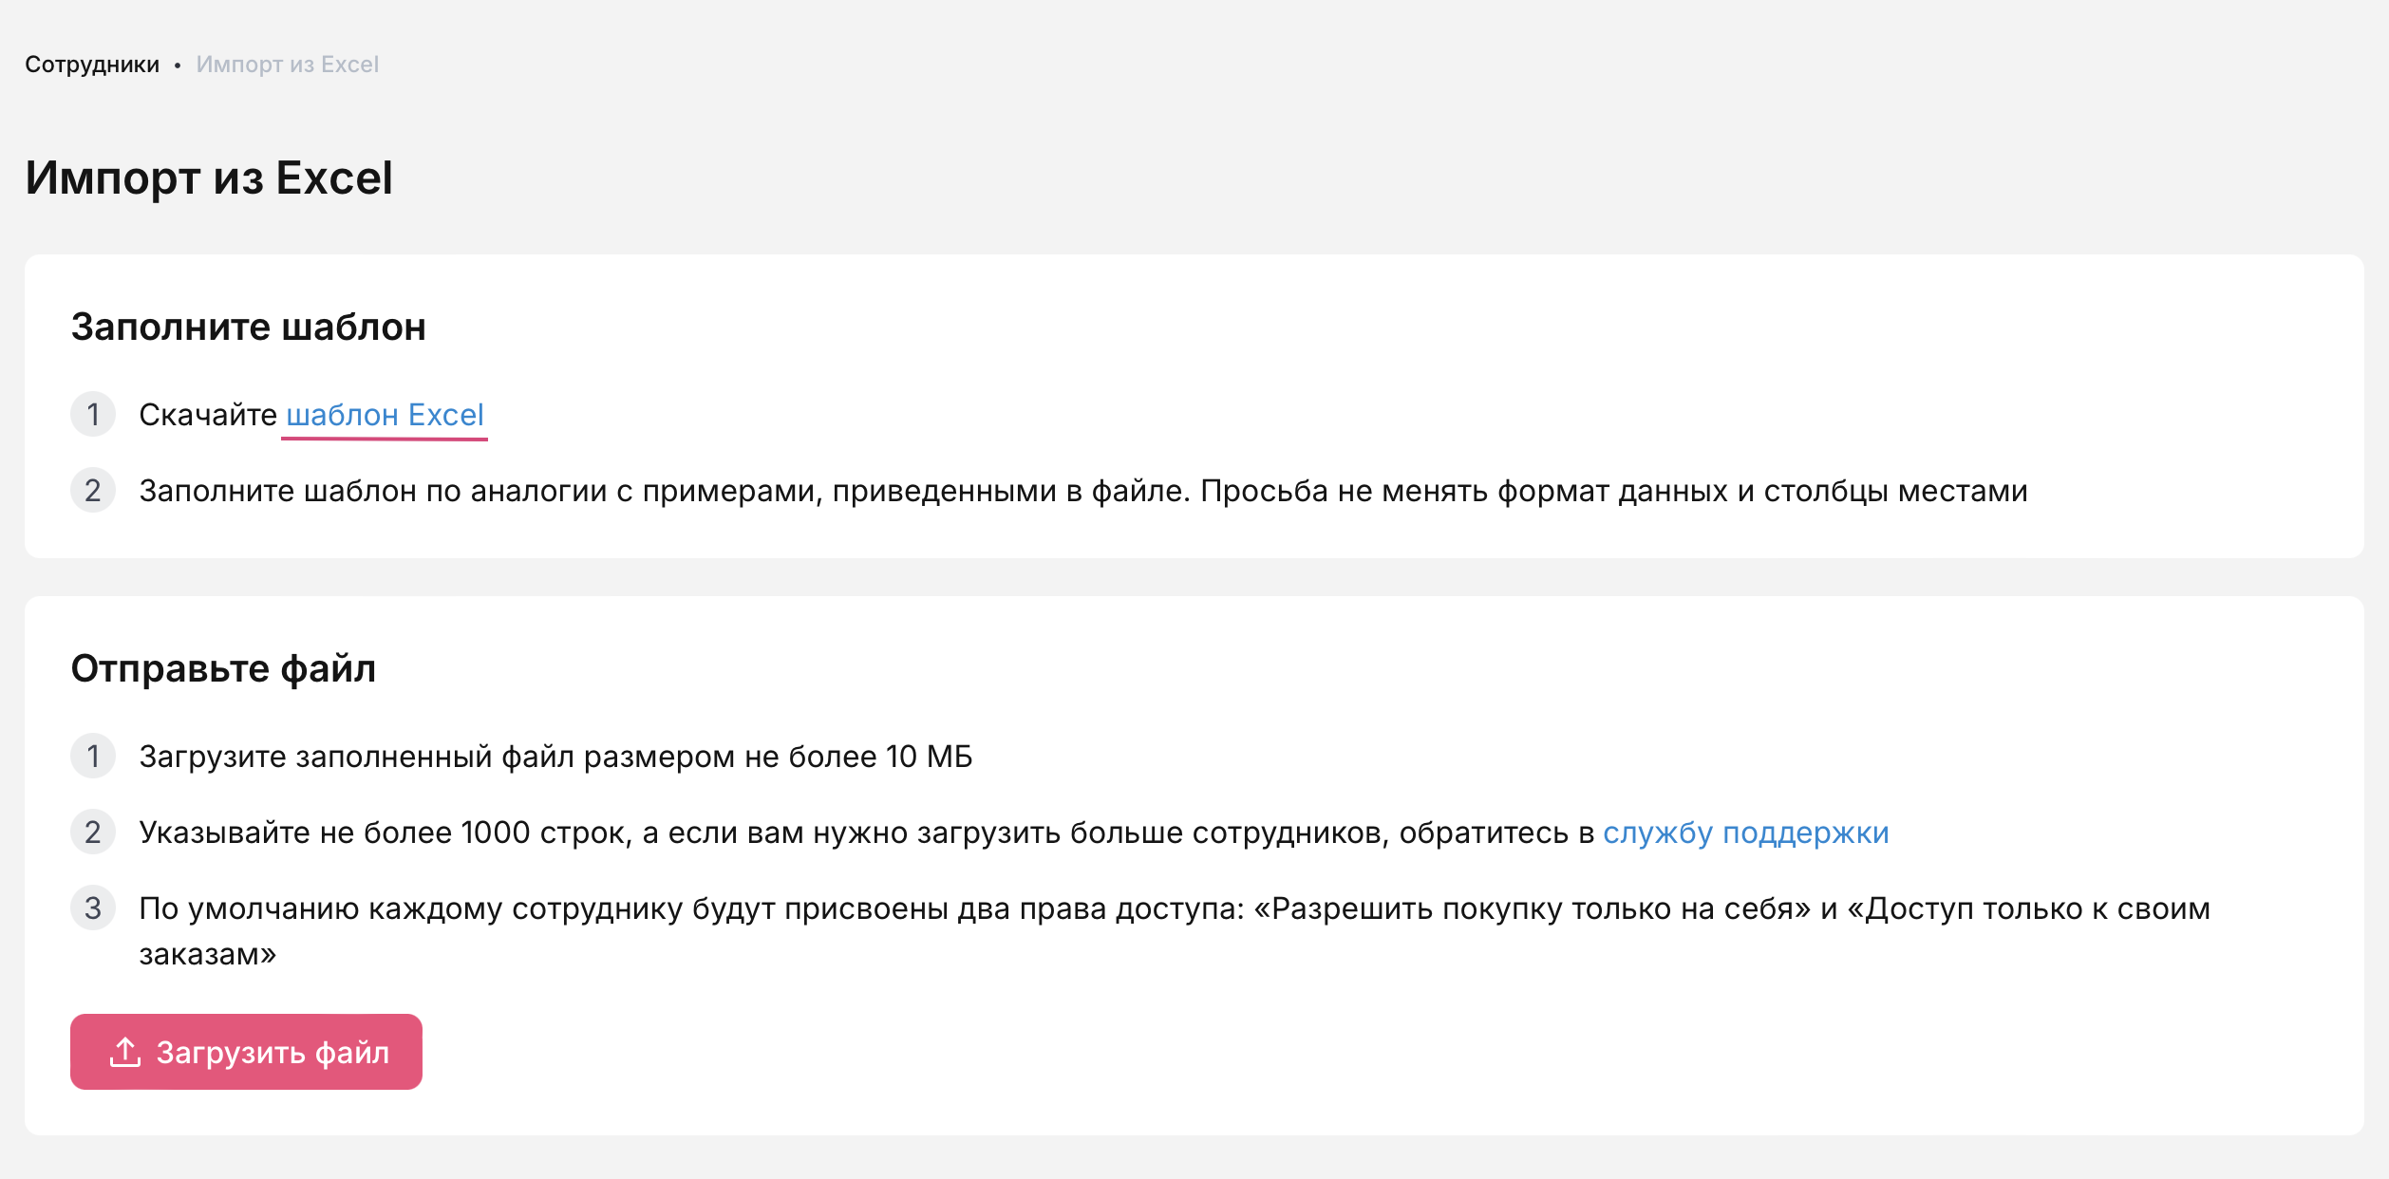Image resolution: width=2389 pixels, height=1179 pixels.
Task: Click the Загрузить файл button
Action: tap(246, 1052)
